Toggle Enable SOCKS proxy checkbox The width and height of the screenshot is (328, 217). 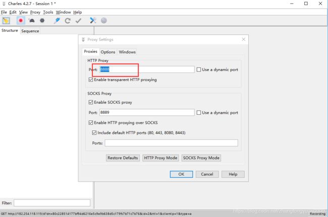pos(91,102)
